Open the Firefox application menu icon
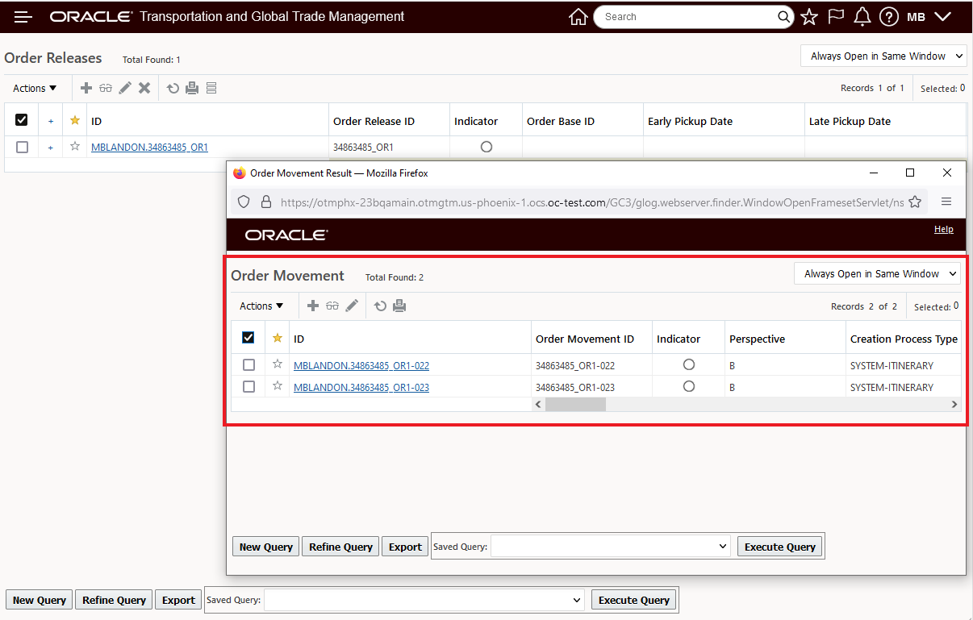 [x=946, y=202]
